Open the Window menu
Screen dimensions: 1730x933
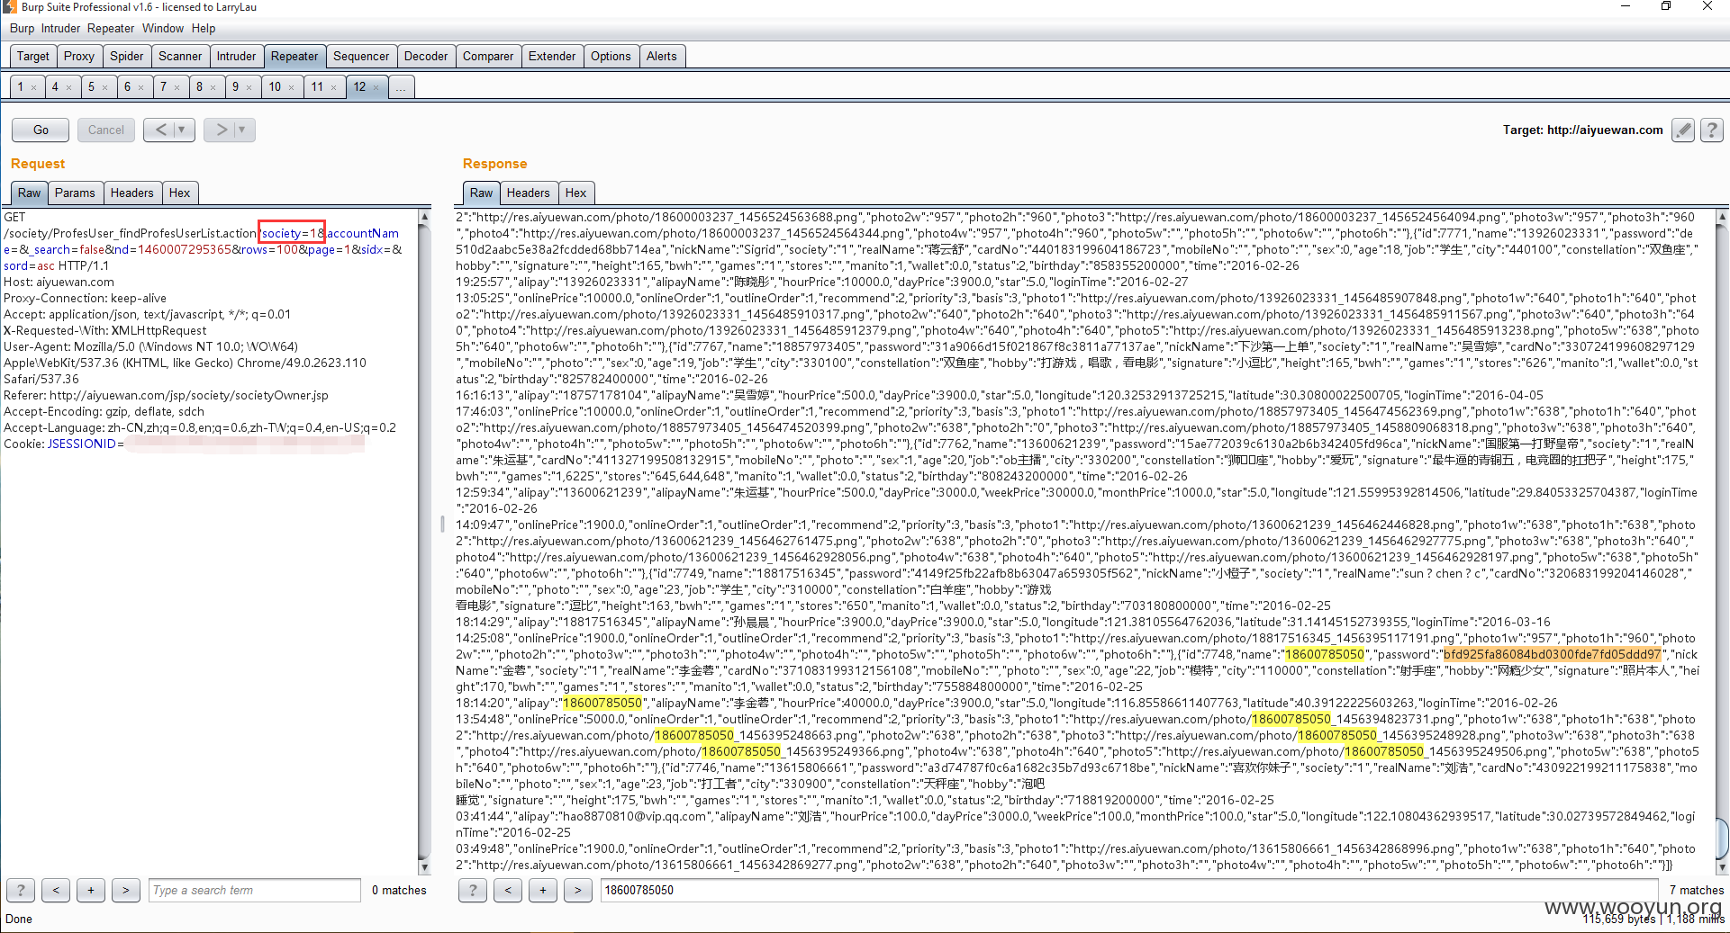(163, 29)
